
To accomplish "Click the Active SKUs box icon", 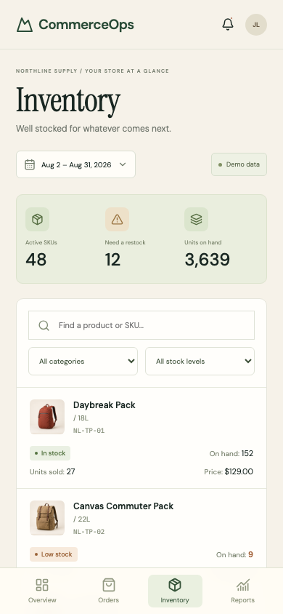I will tap(38, 219).
